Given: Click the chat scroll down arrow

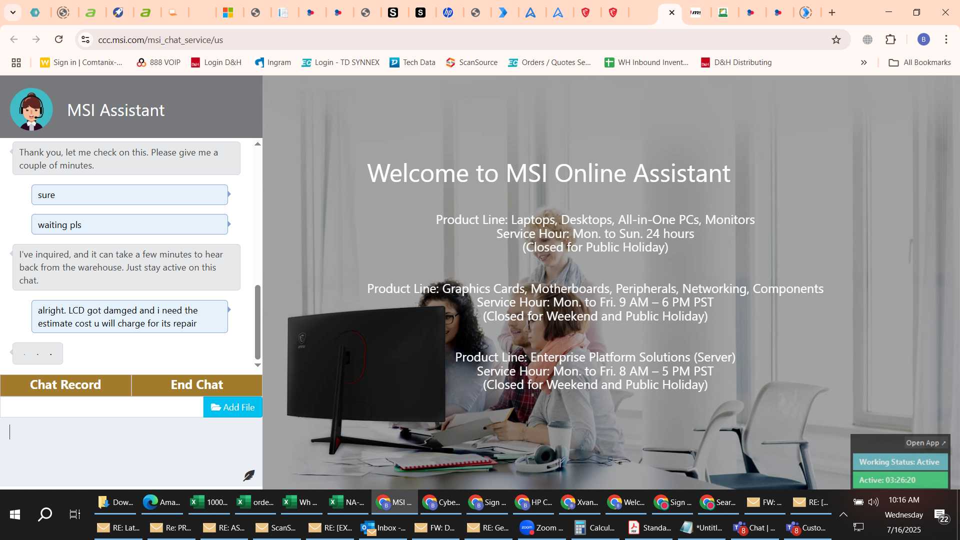Looking at the screenshot, I should [x=257, y=365].
